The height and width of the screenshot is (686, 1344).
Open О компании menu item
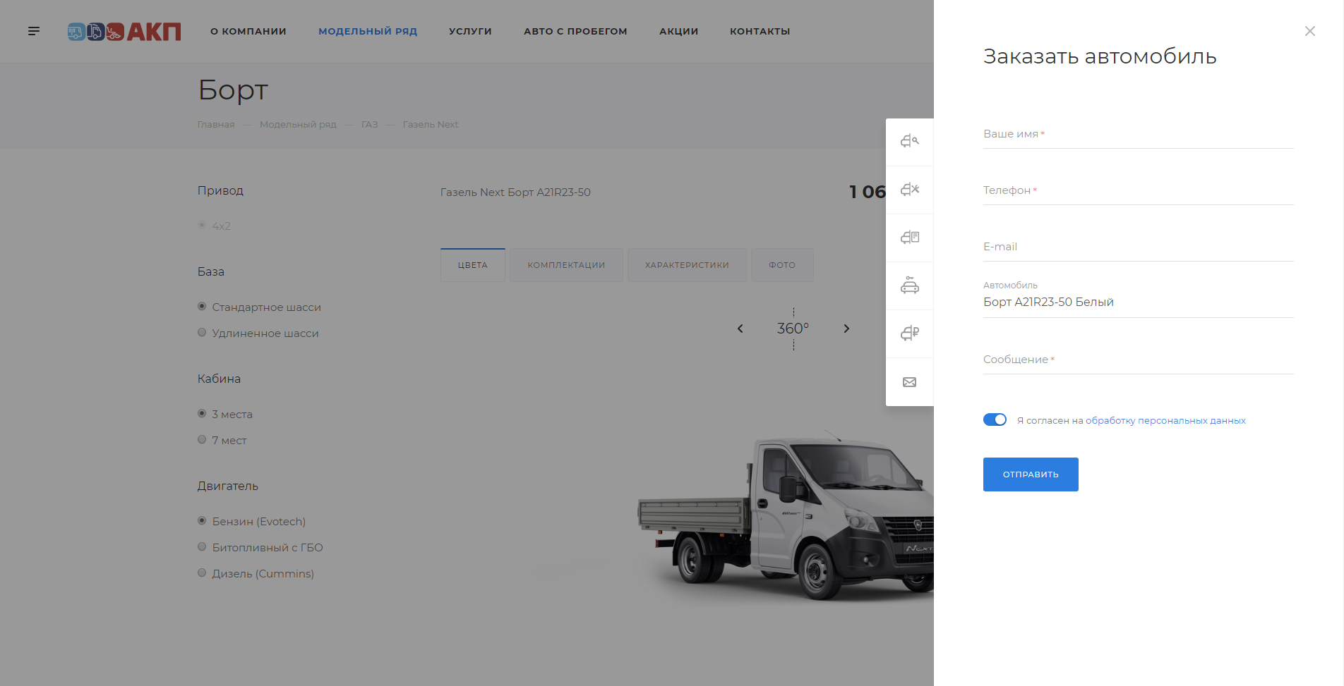[x=248, y=31]
